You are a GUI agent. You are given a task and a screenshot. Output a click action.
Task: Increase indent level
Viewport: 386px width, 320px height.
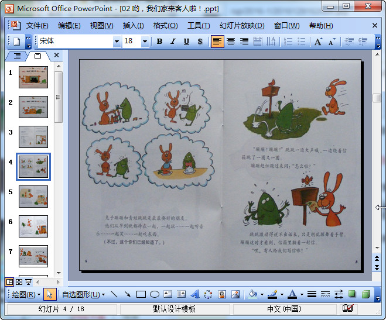[x=363, y=42]
